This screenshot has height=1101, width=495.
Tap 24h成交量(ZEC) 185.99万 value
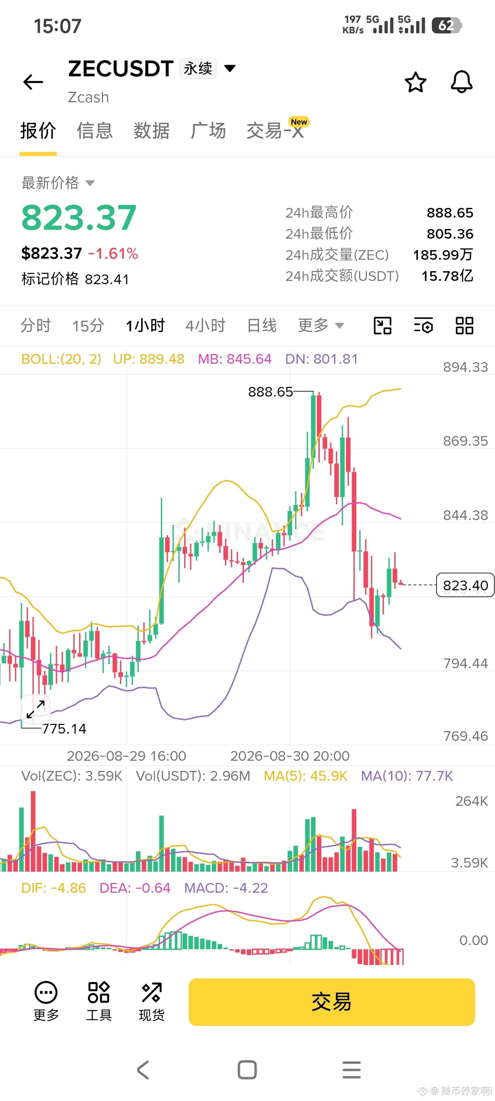443,255
